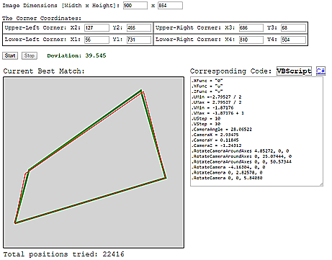The height and width of the screenshot is (260, 332).
Task: Click the .CameraX code line
Action: point(215,135)
